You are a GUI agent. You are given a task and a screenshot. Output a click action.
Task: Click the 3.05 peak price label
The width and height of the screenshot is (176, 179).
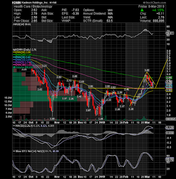point(147,70)
